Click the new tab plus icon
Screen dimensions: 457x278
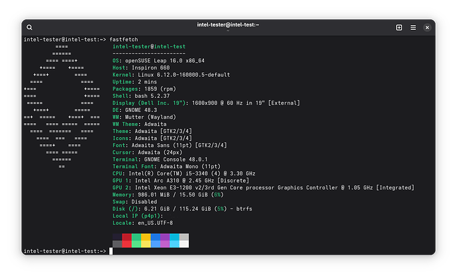(x=399, y=27)
